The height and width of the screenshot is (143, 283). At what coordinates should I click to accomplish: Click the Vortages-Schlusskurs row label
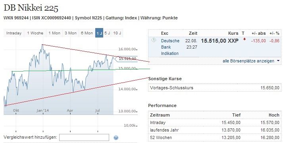coord(171,88)
